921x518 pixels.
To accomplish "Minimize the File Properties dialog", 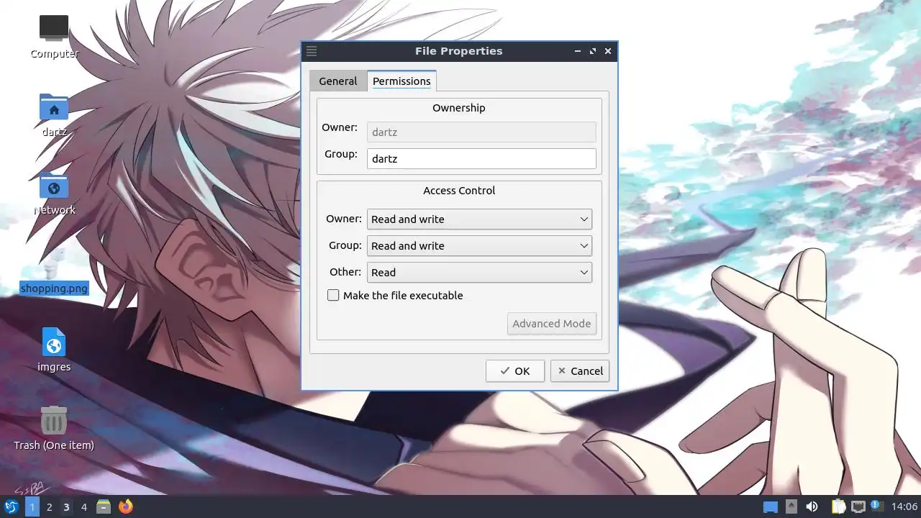I will point(578,51).
